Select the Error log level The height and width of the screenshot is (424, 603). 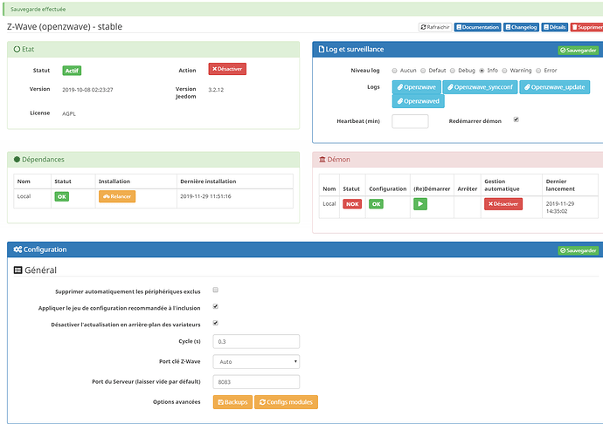538,71
